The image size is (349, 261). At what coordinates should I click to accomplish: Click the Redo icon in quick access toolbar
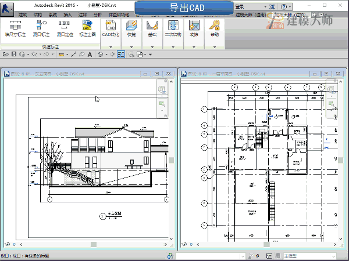47,54
